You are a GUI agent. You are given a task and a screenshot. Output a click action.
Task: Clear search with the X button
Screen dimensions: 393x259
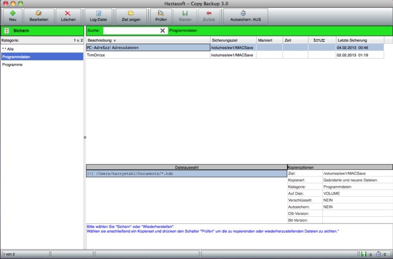pyautogui.click(x=163, y=30)
